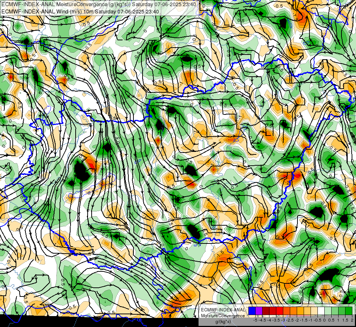Click the legend tick label -4.5
The image size is (356, 327).
coord(263,320)
